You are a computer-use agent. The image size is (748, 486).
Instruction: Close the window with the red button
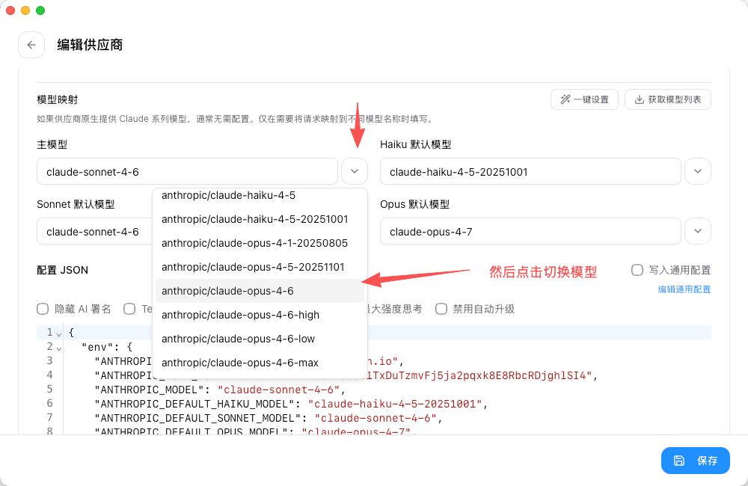coord(10,10)
